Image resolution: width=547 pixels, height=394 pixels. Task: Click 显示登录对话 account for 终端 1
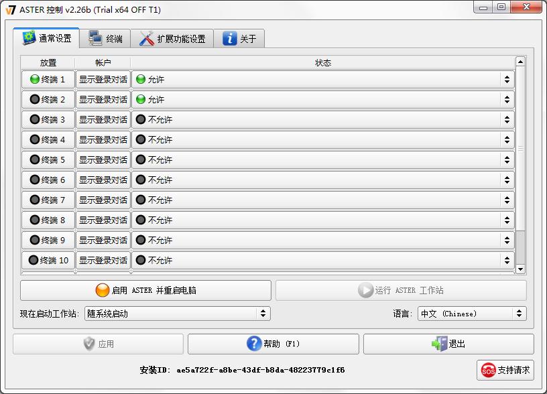[103, 80]
